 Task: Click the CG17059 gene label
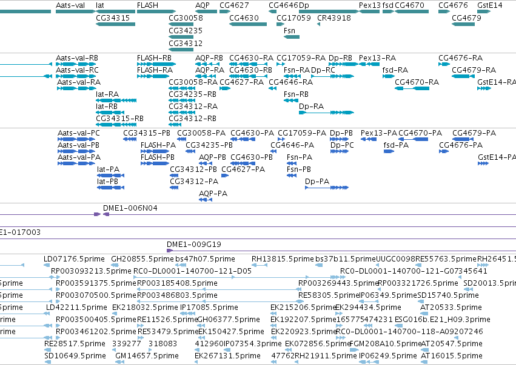293,18
